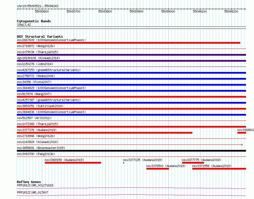Click the chr19:55093521..55094243 region label
Viewport: 254px width, 199px height.
(x=38, y=6)
